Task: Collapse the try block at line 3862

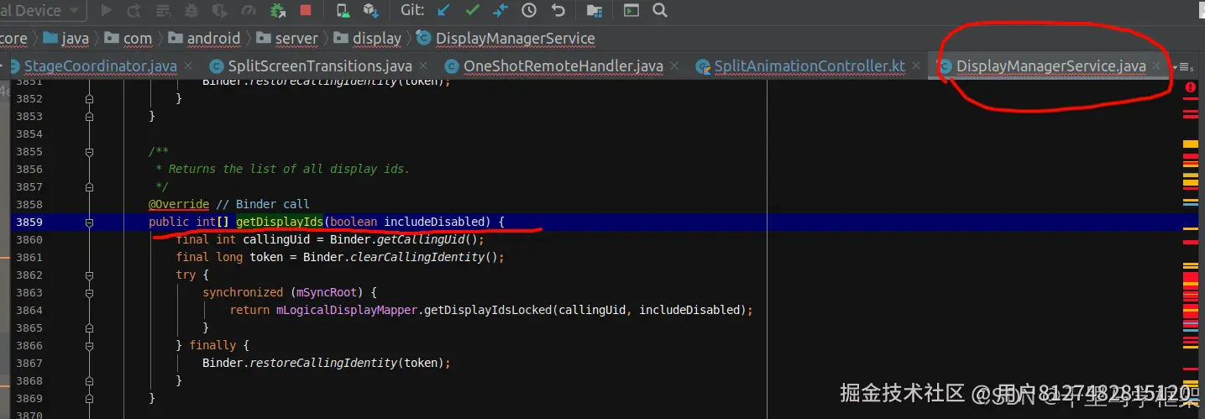Action: (89, 275)
